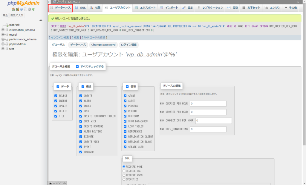The height and width of the screenshot is (185, 306).
Task: Click the 新規作成 new database icon
Action: 7,25
